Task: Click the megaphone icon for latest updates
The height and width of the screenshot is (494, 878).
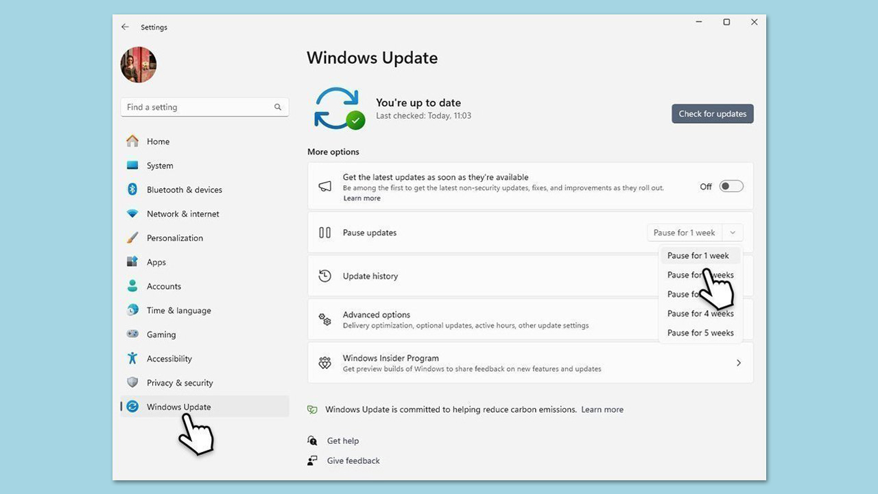Action: pyautogui.click(x=325, y=186)
